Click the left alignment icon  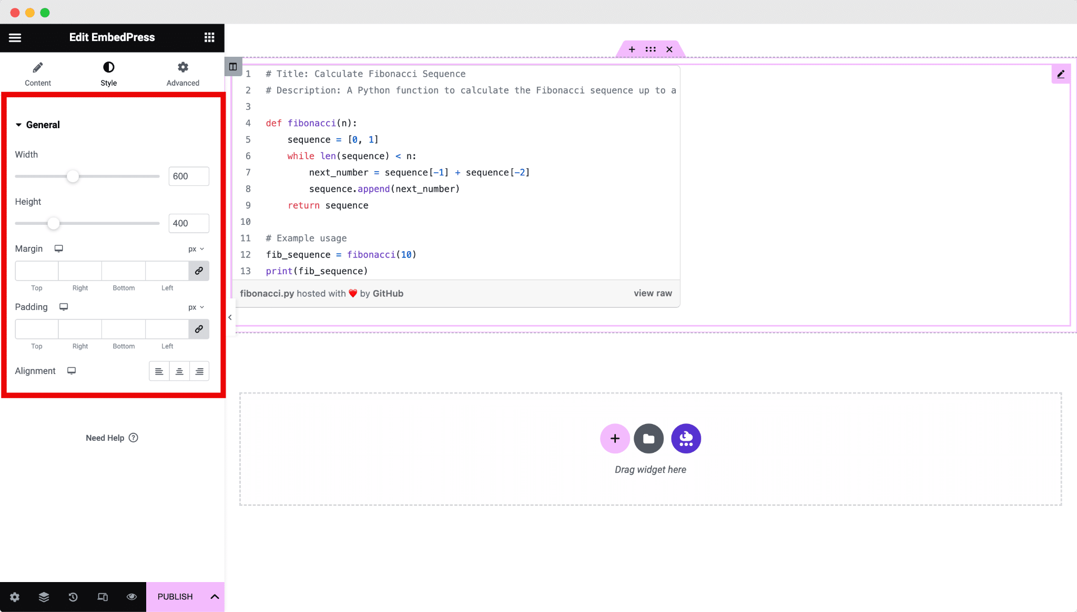159,371
